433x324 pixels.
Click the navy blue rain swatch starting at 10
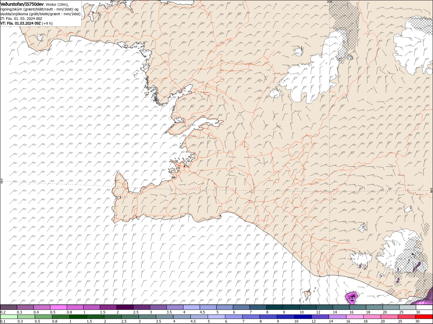[303, 317]
